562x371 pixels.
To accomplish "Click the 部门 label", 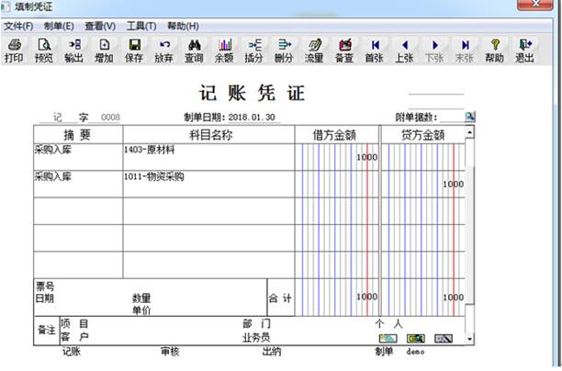I will pos(256,323).
